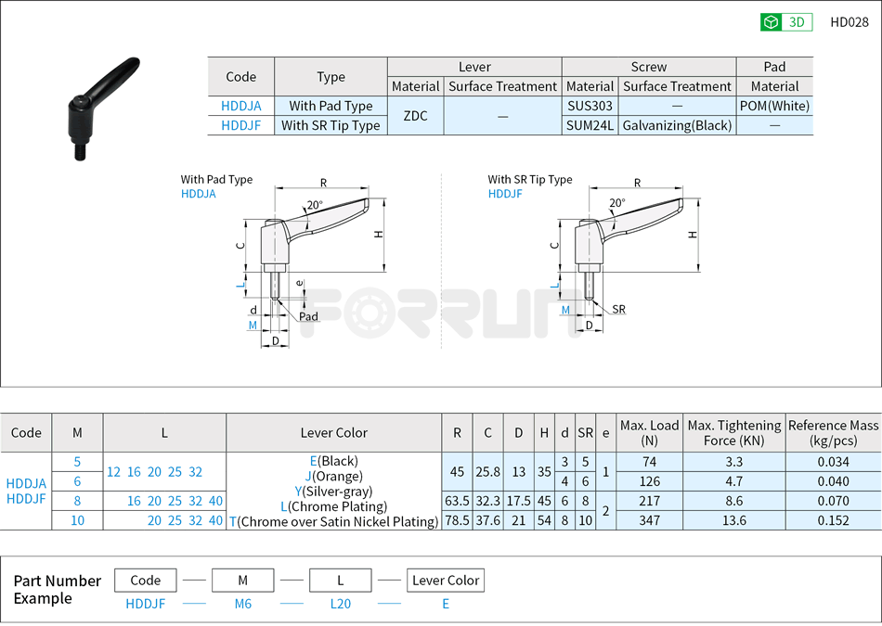Open the Lever Color selector box
Screen dimensions: 882x626
coord(446,580)
